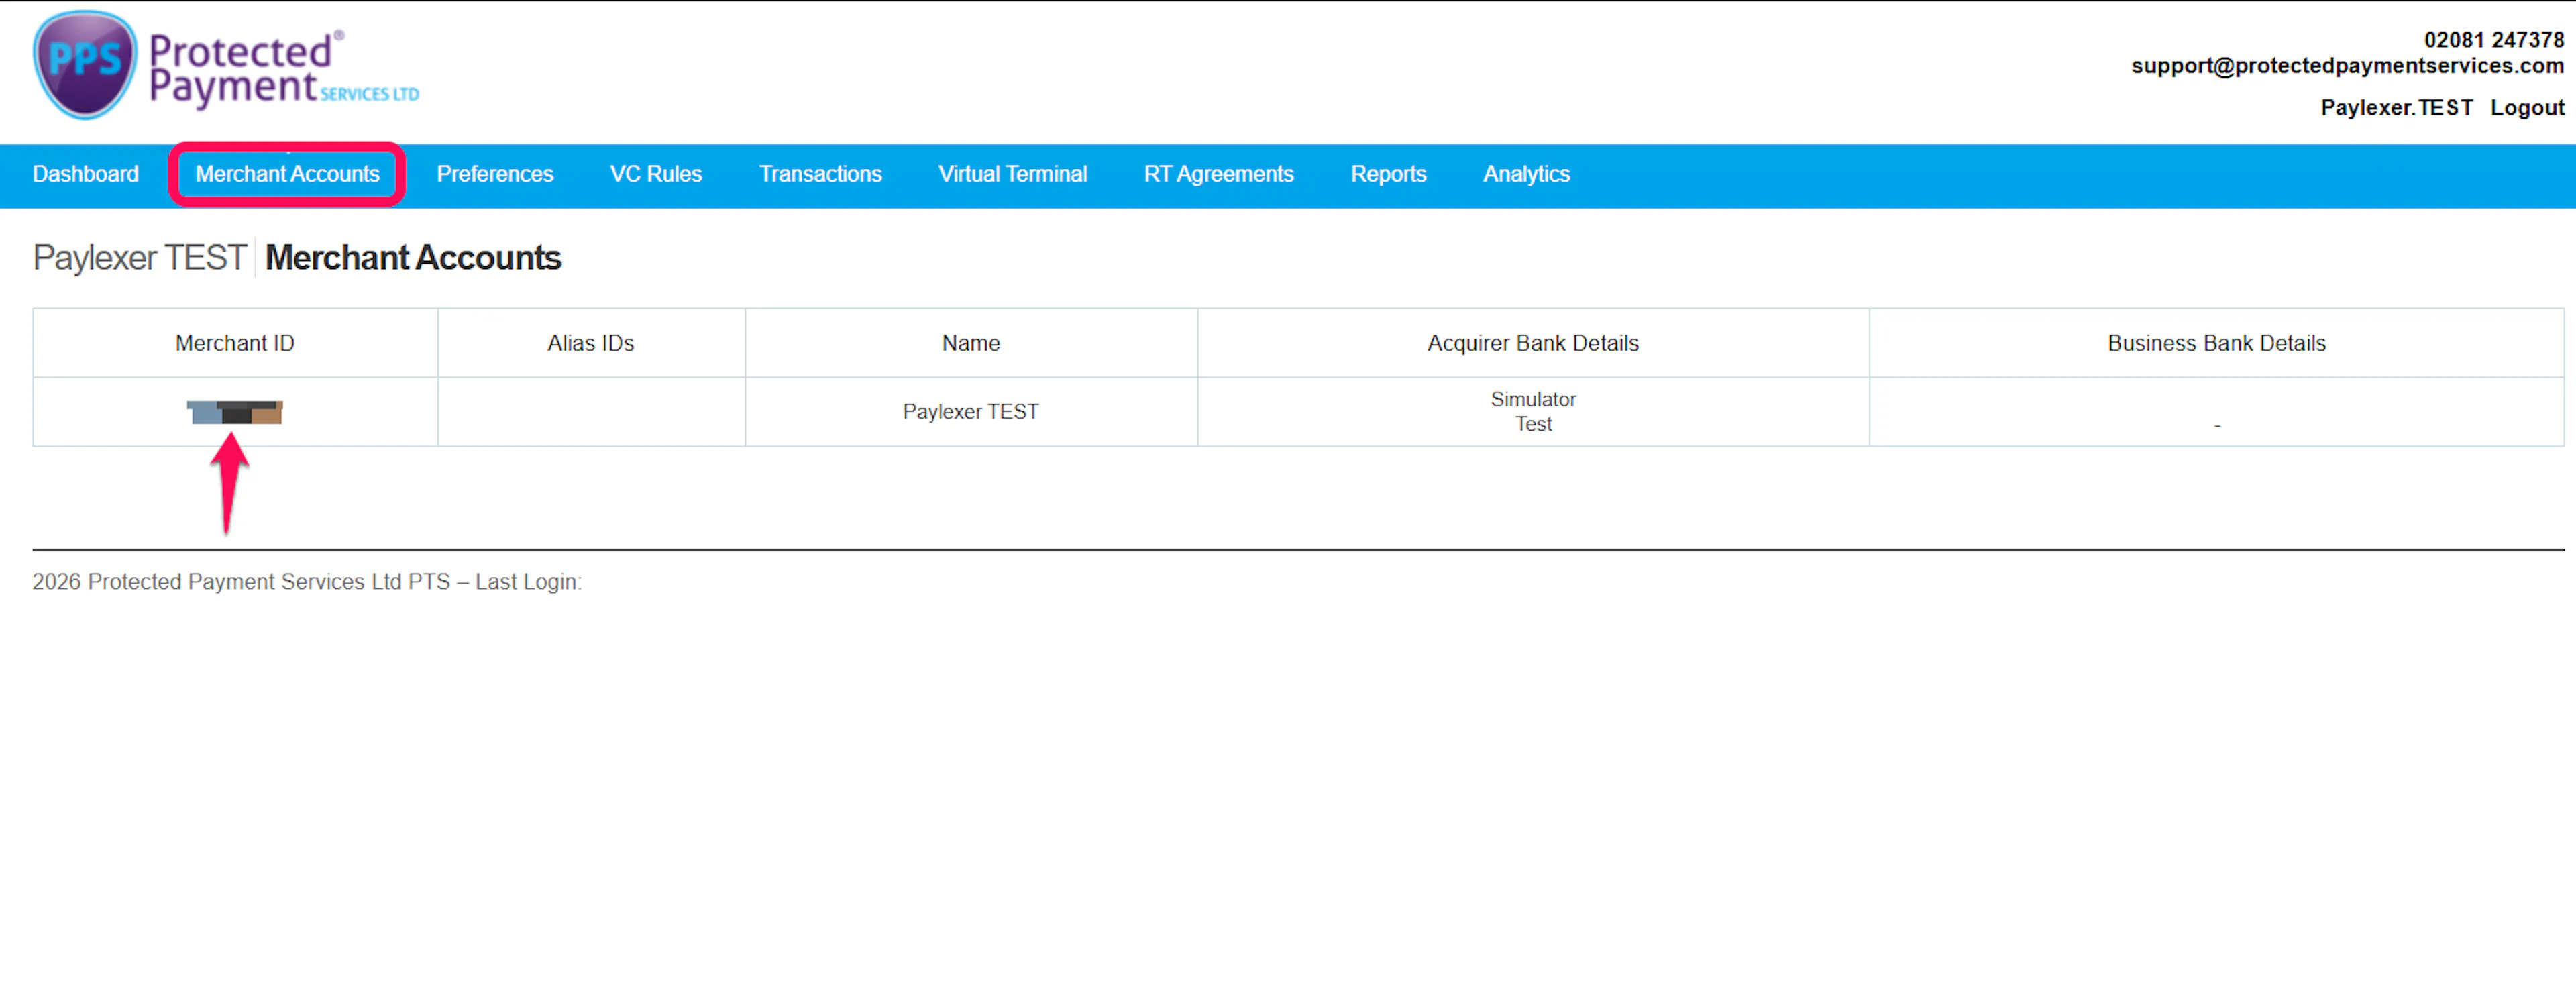
Task: Open the Reports menu item
Action: click(x=1388, y=174)
